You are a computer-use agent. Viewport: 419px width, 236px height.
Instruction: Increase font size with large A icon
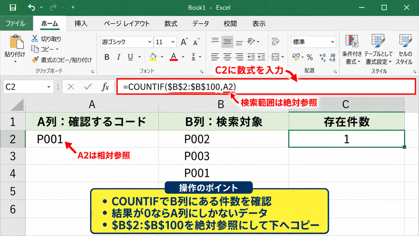click(x=184, y=42)
